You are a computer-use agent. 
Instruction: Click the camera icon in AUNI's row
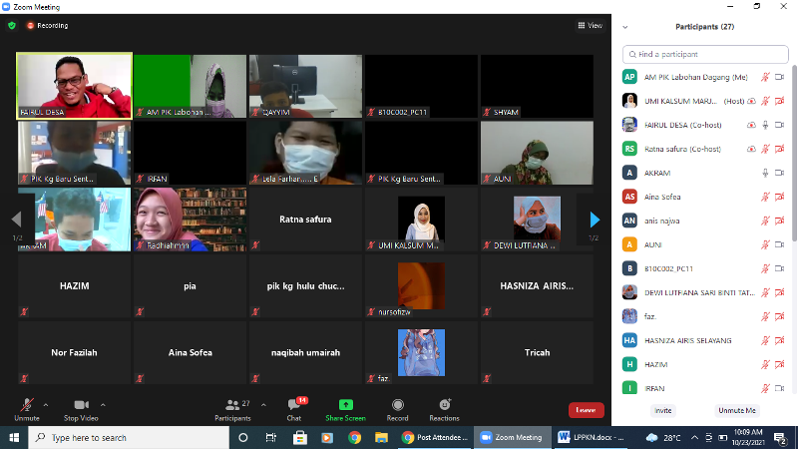tap(779, 244)
